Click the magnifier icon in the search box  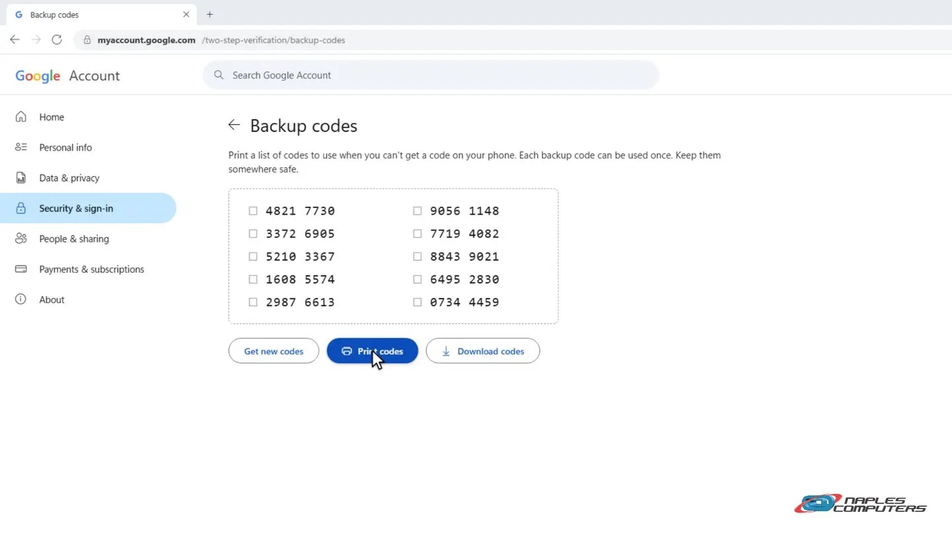pyautogui.click(x=219, y=75)
